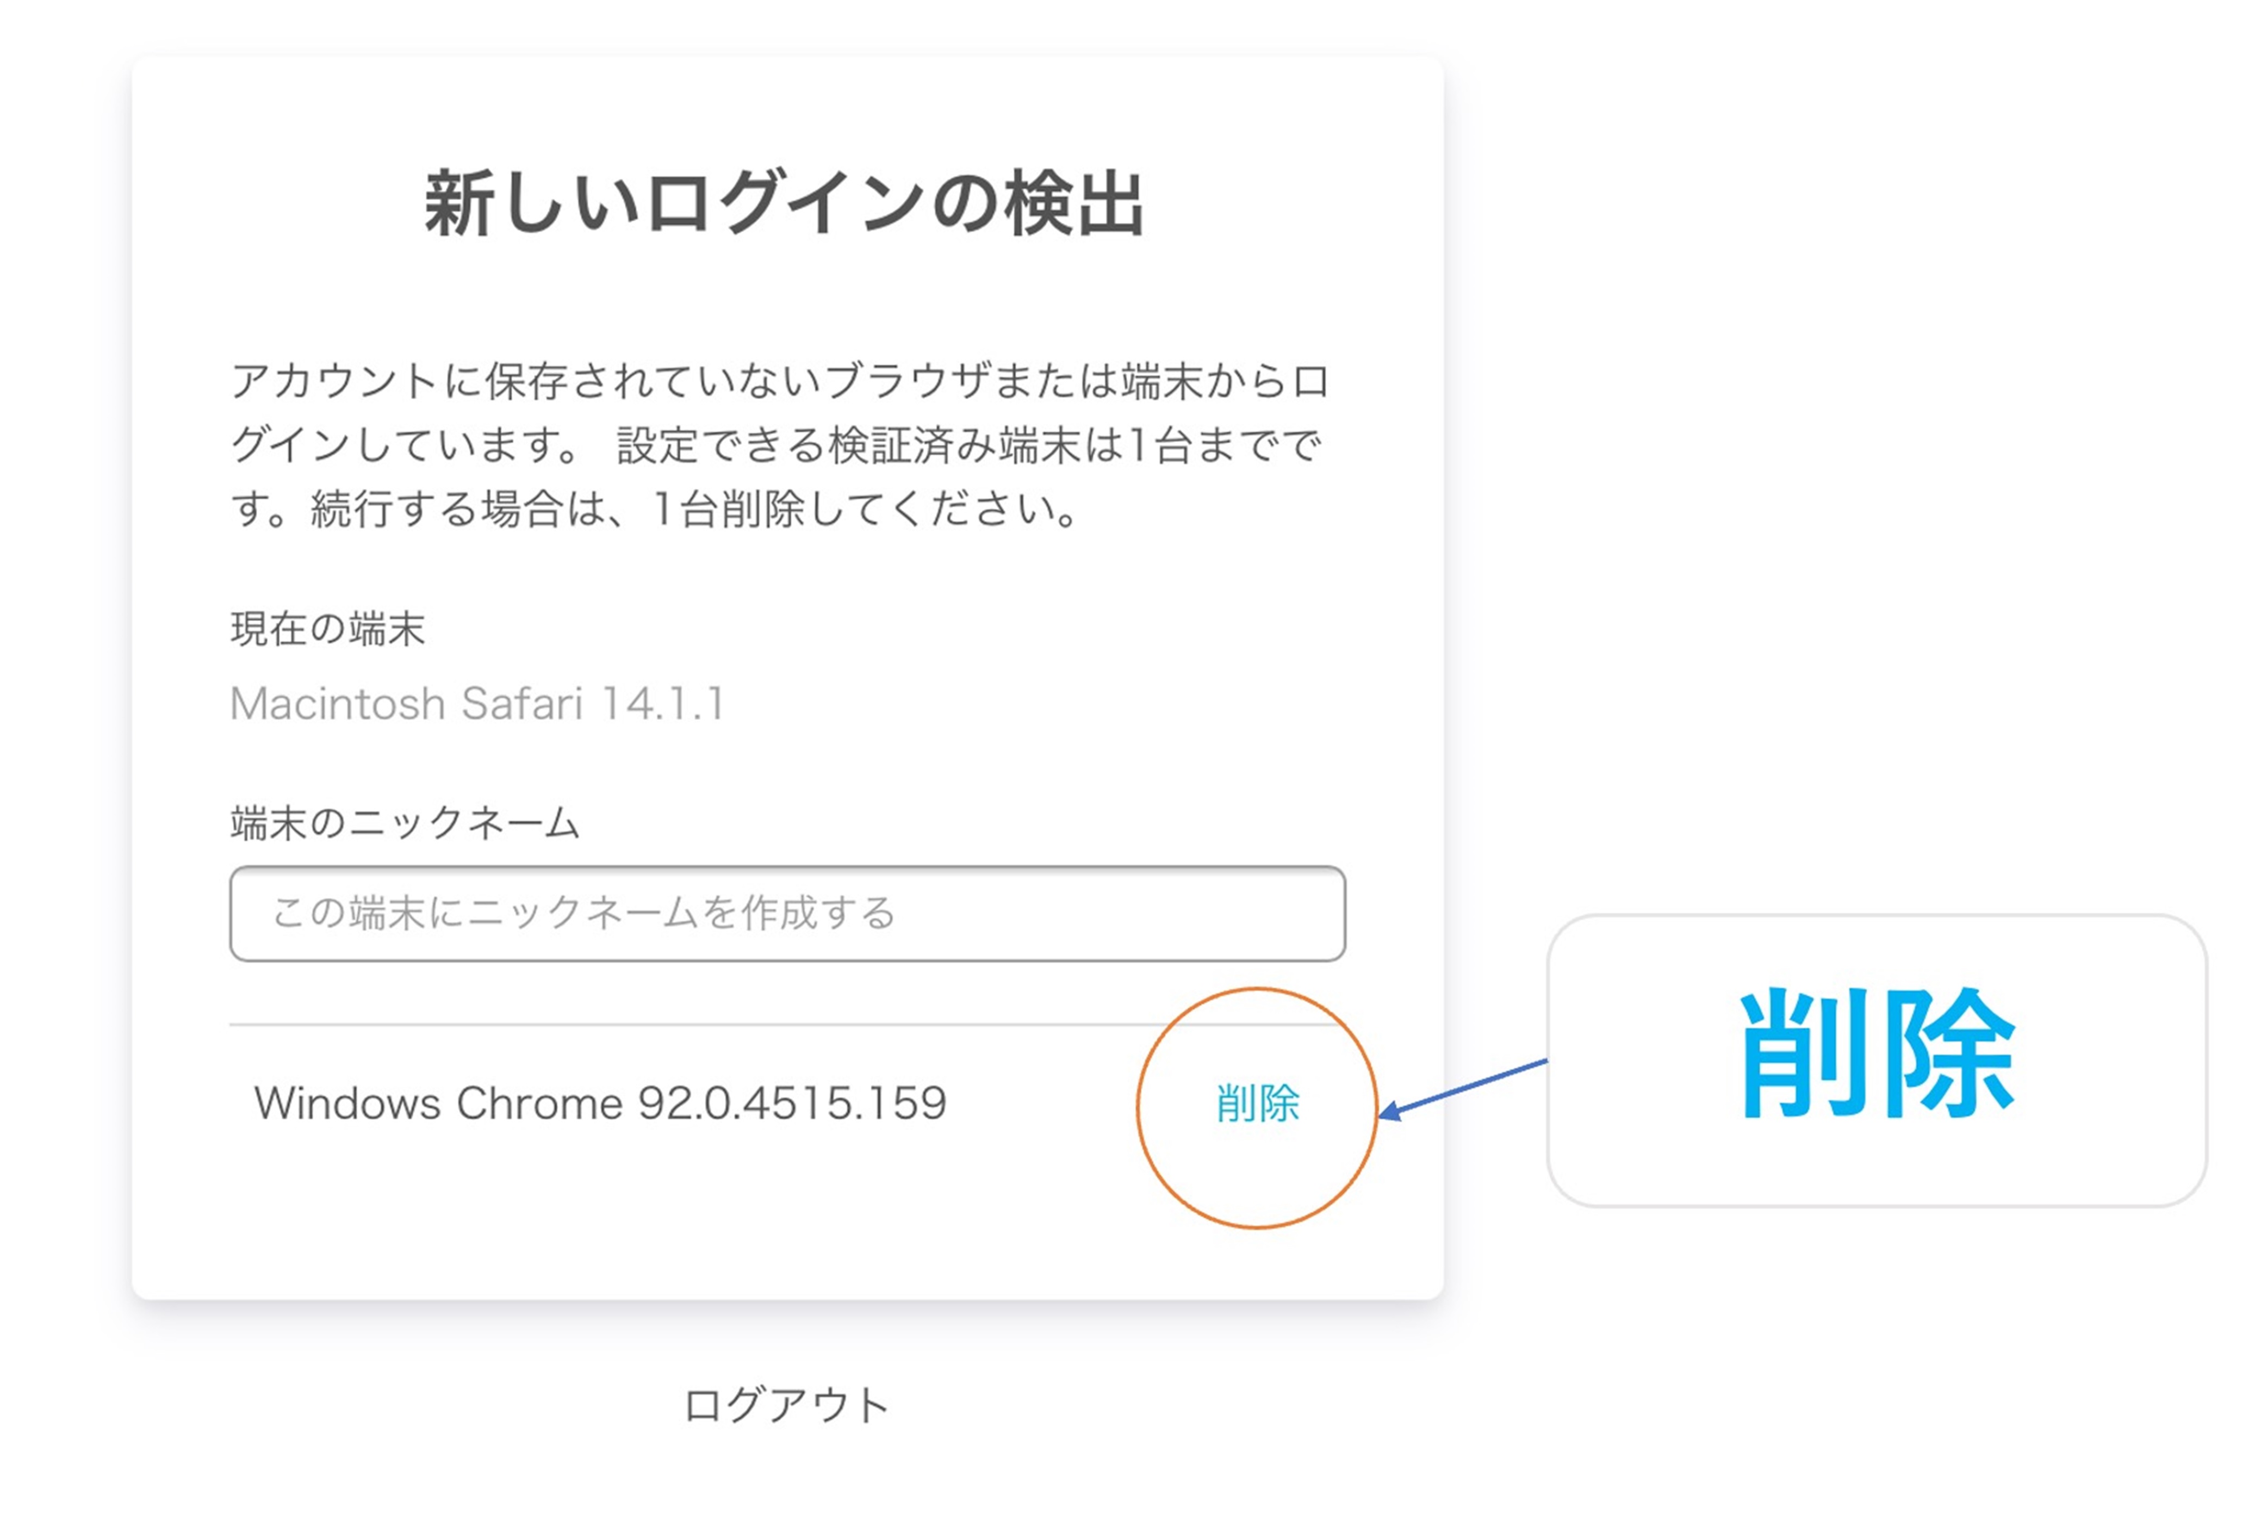The width and height of the screenshot is (2255, 1513).
Task: Click the Macintosh Safari 14.1.1 current device text
Action: [x=476, y=703]
